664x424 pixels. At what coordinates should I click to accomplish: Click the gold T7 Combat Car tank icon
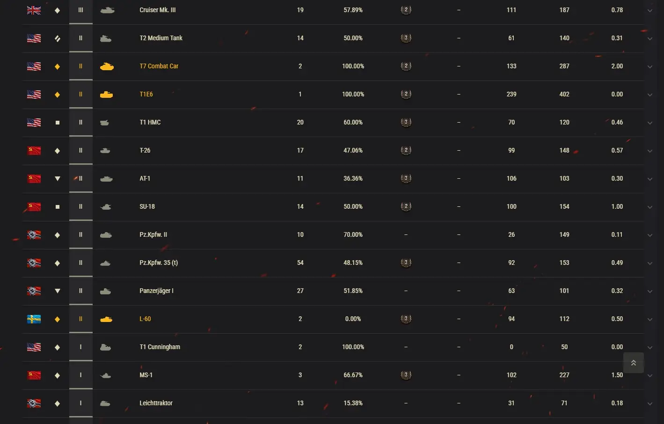(107, 66)
